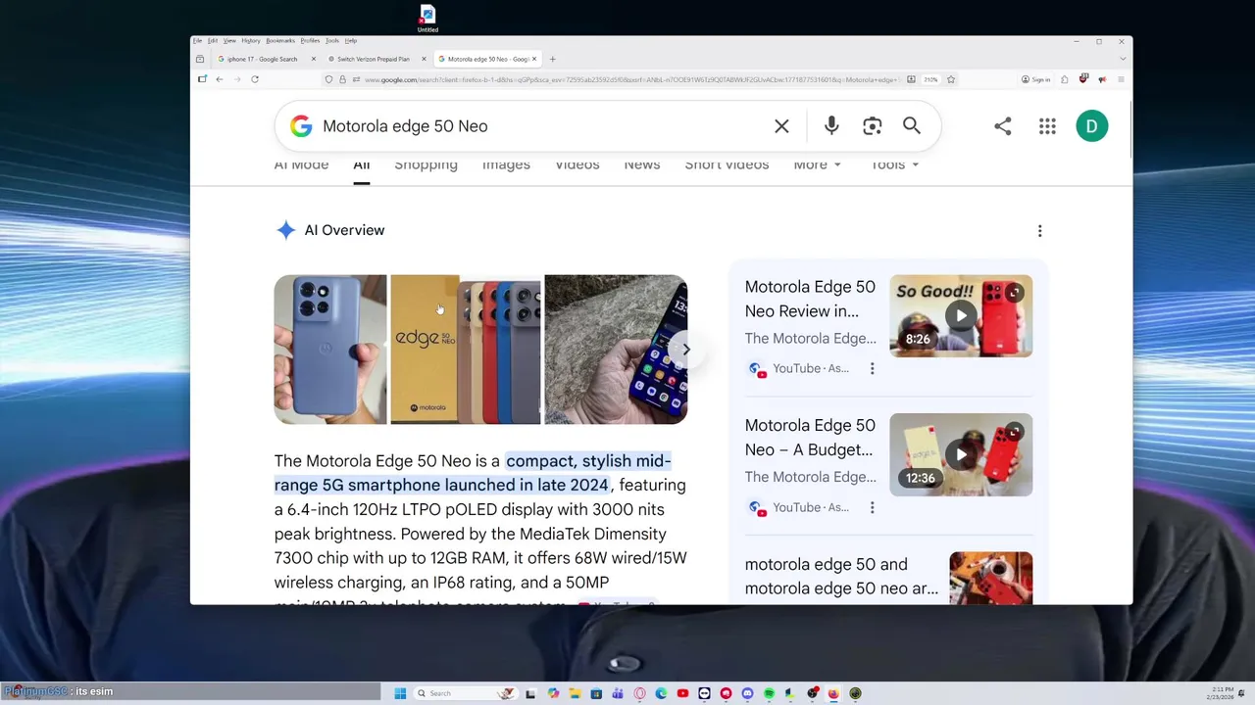Open Firefox Edit menu
This screenshot has width=1255, height=705.
(212, 41)
